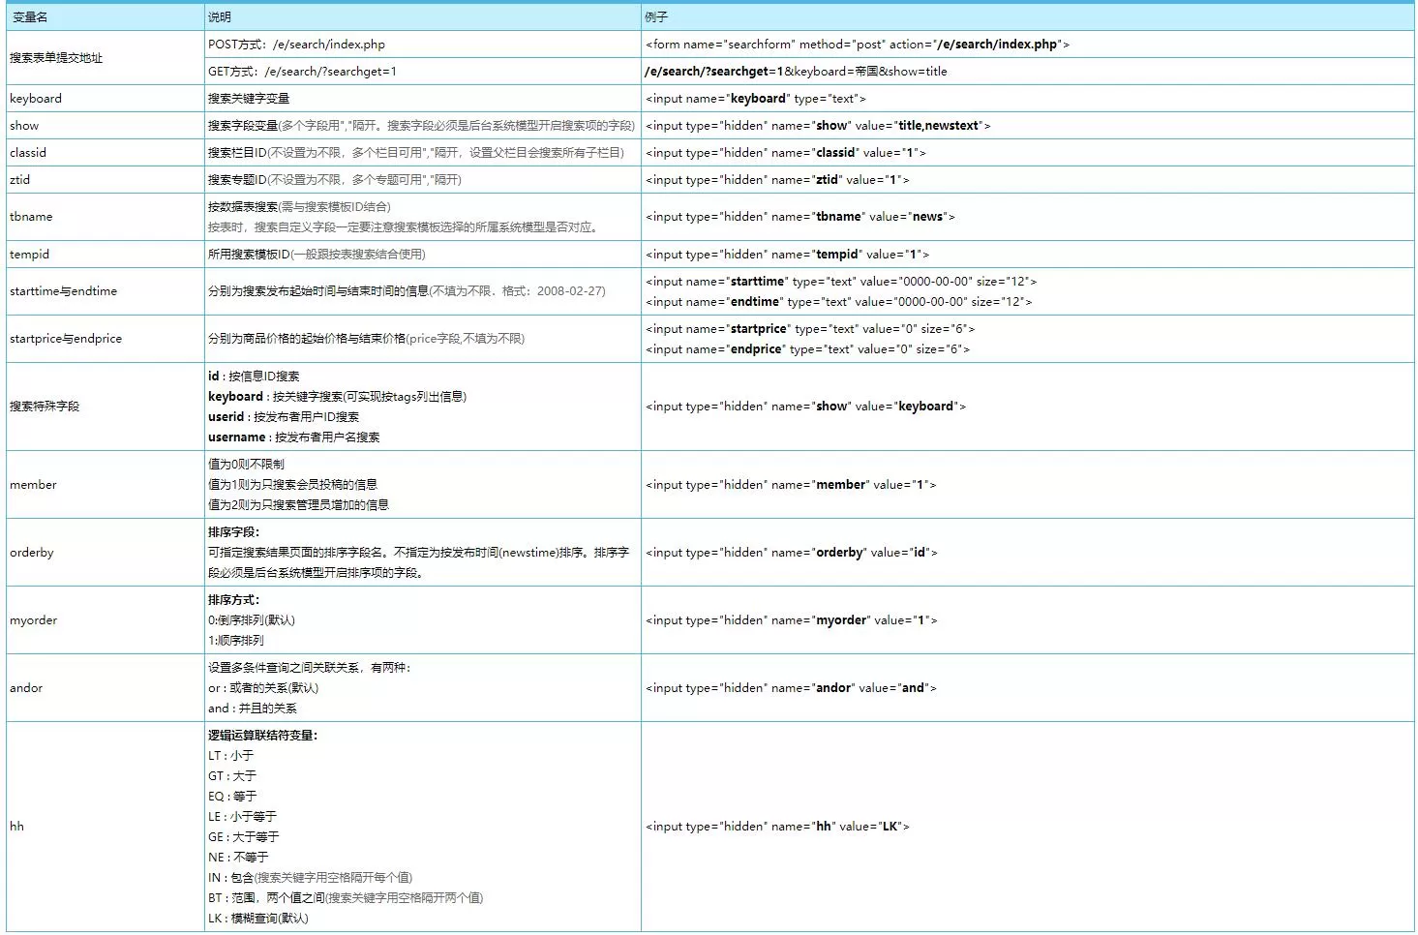Select the name="classid" value="1" example
The image size is (1418, 935).
pos(785,153)
